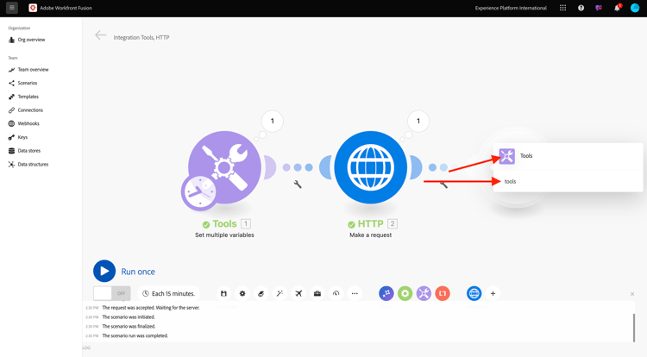
Task: Click the Experience Platform International org name
Action: 511,8
